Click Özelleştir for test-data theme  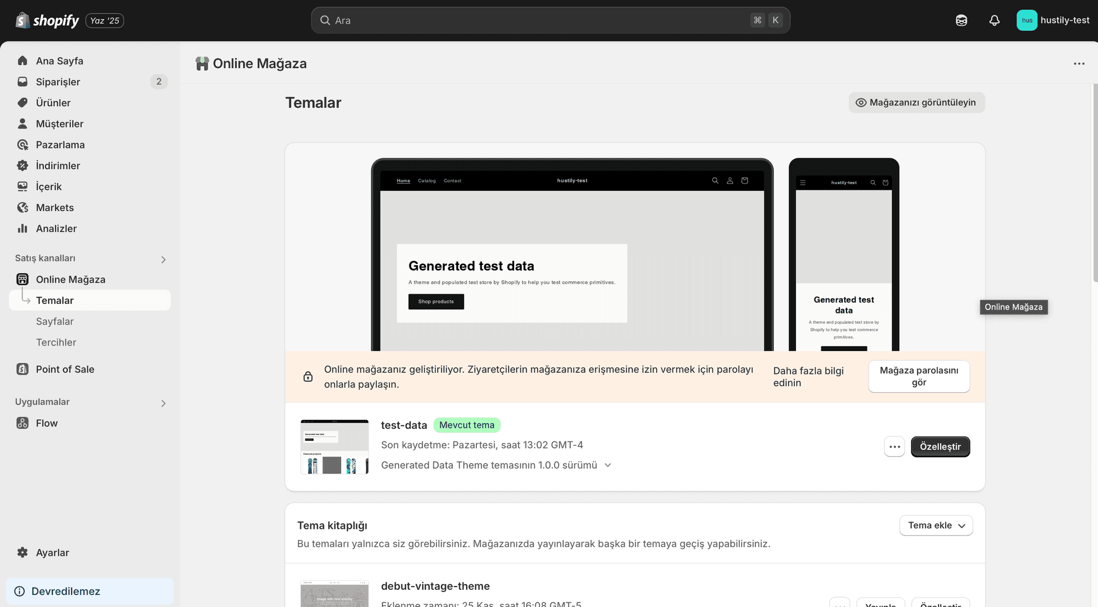[940, 447]
